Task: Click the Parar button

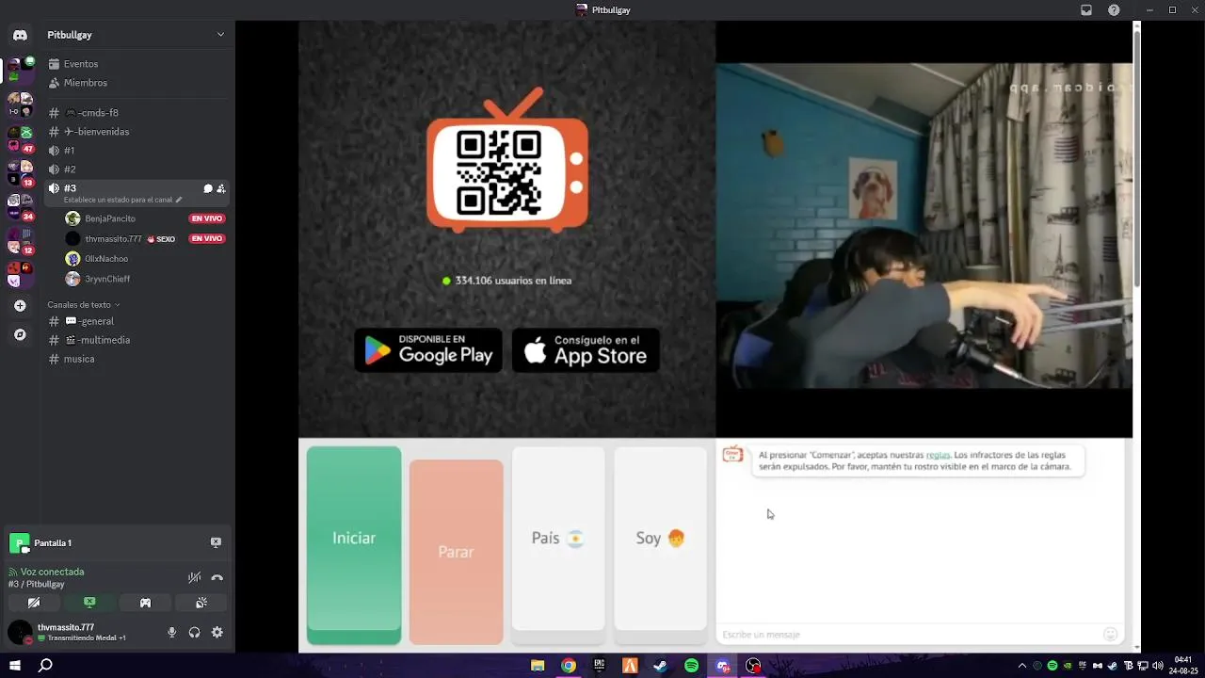Action: (x=456, y=552)
